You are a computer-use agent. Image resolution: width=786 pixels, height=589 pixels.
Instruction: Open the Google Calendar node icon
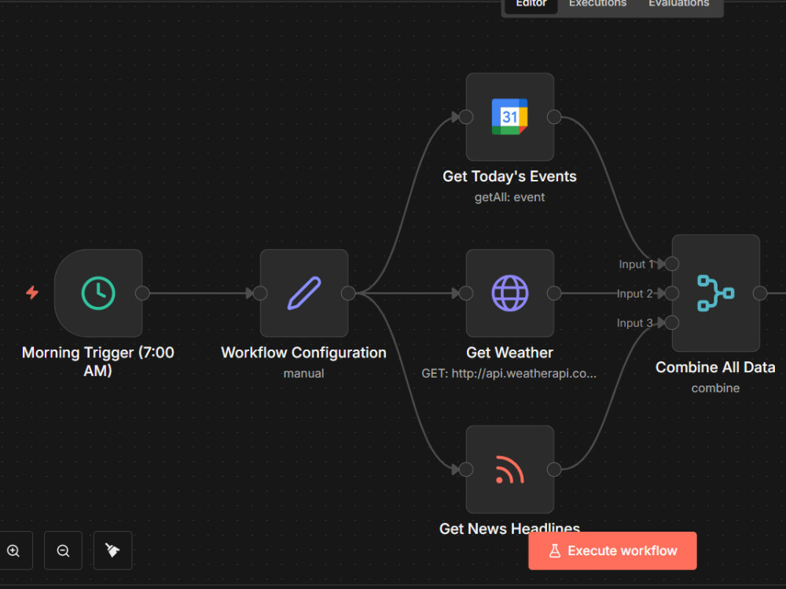510,117
